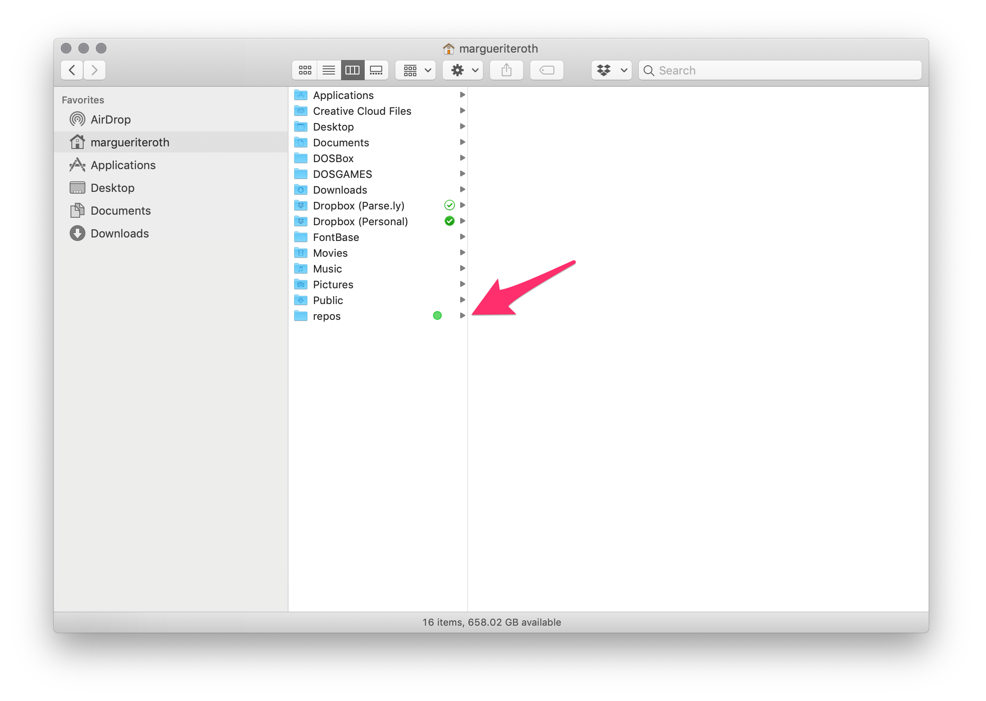Open Applications from the Favorites sidebar

123,165
